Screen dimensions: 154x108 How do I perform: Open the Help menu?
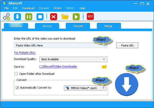(x=82, y=8)
